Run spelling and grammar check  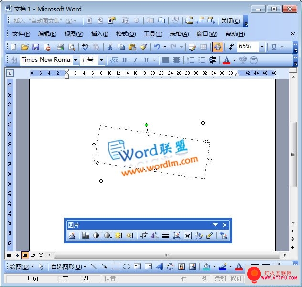[85, 47]
